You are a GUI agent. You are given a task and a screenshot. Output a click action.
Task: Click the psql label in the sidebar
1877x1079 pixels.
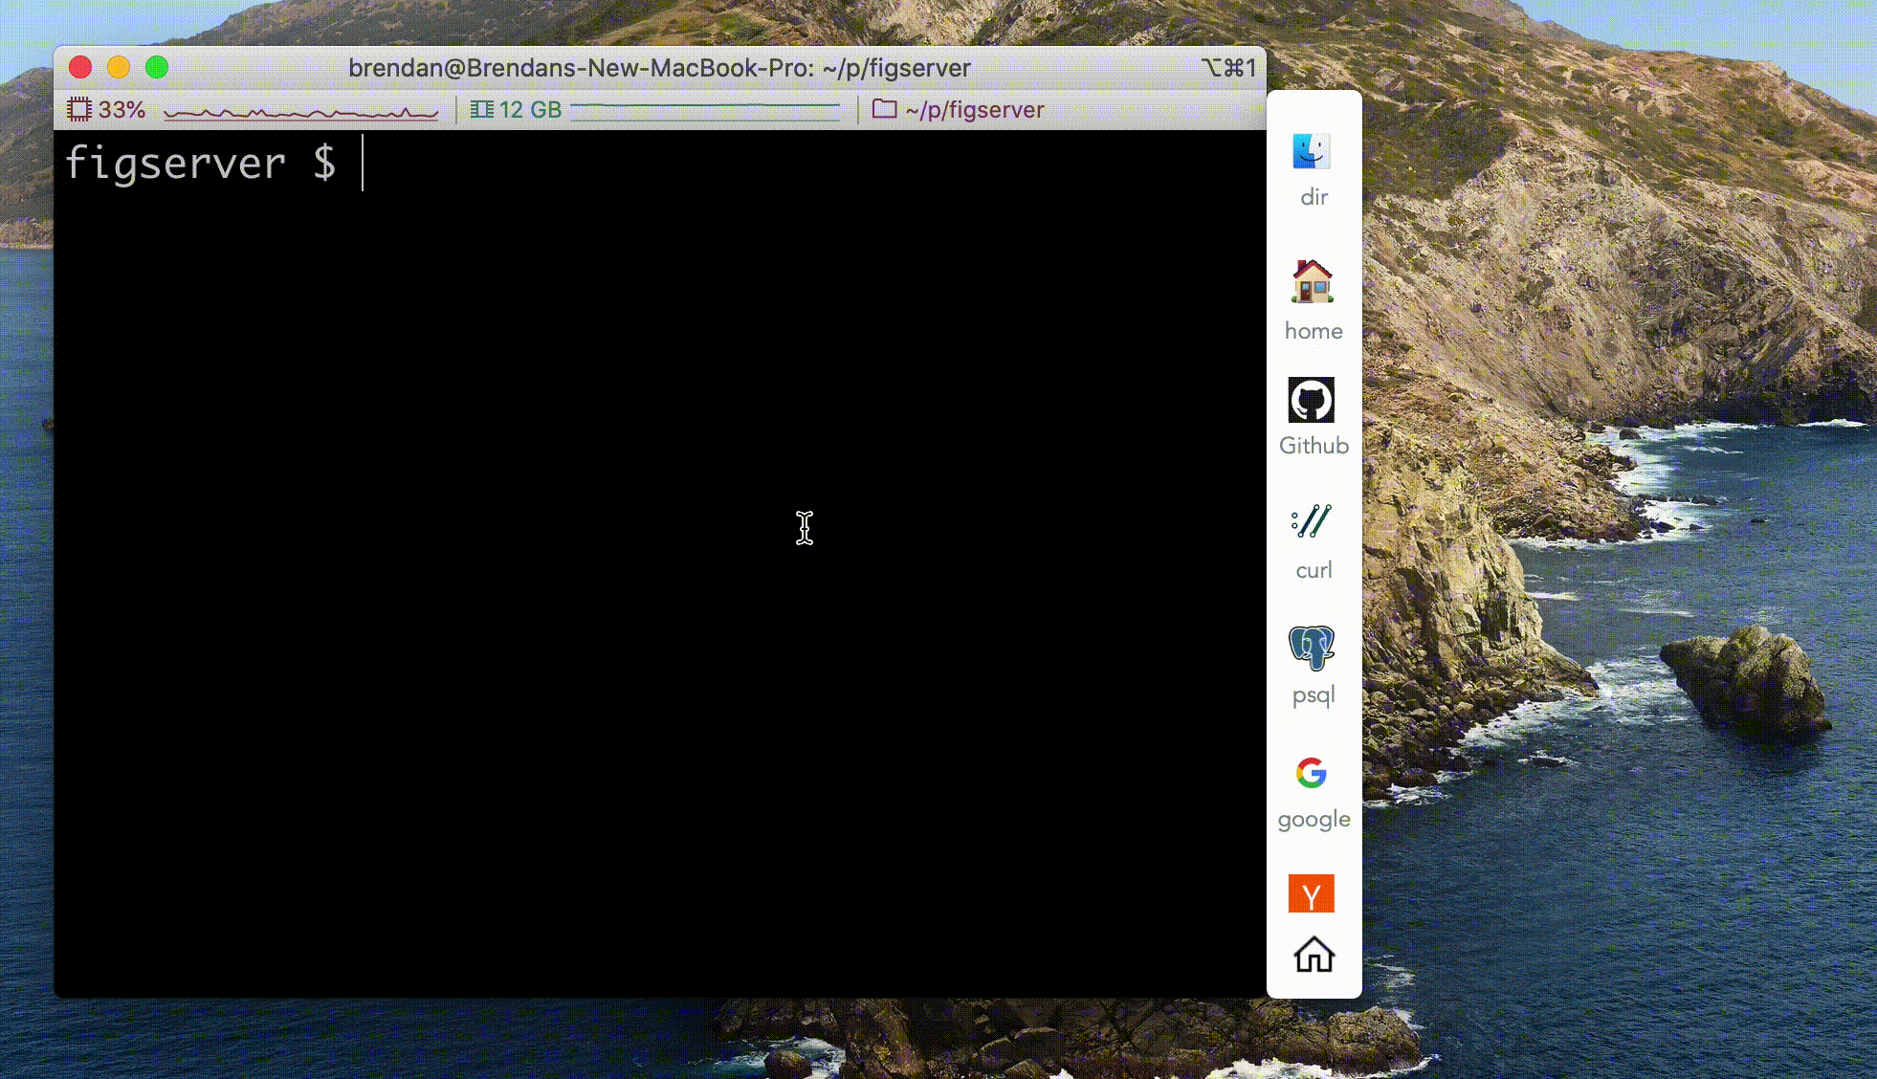click(1313, 695)
